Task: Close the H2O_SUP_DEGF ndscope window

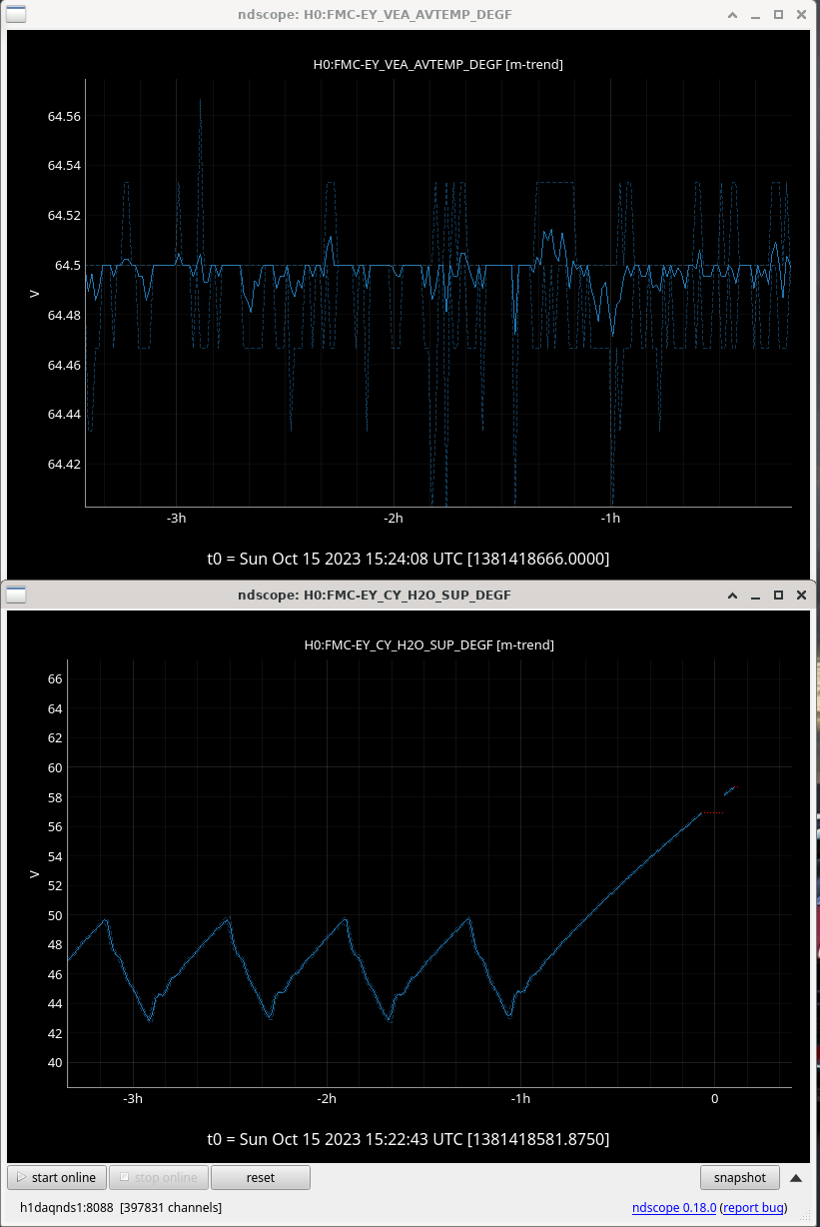Action: click(801, 595)
